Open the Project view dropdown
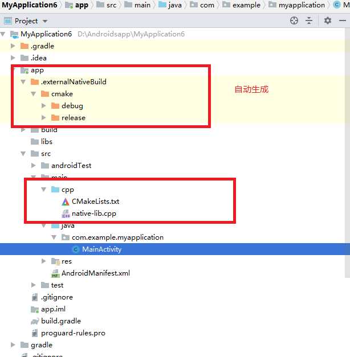This screenshot has width=350, height=357. 45,21
